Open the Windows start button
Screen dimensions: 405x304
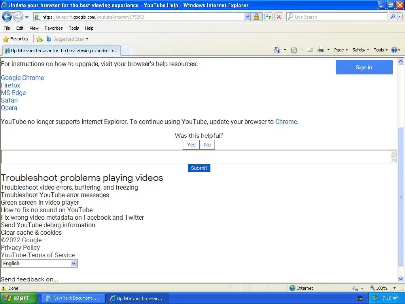[x=19, y=298]
